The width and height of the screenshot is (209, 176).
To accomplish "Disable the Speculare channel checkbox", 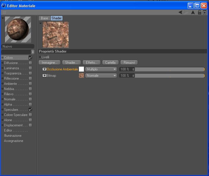I will coord(30,110).
